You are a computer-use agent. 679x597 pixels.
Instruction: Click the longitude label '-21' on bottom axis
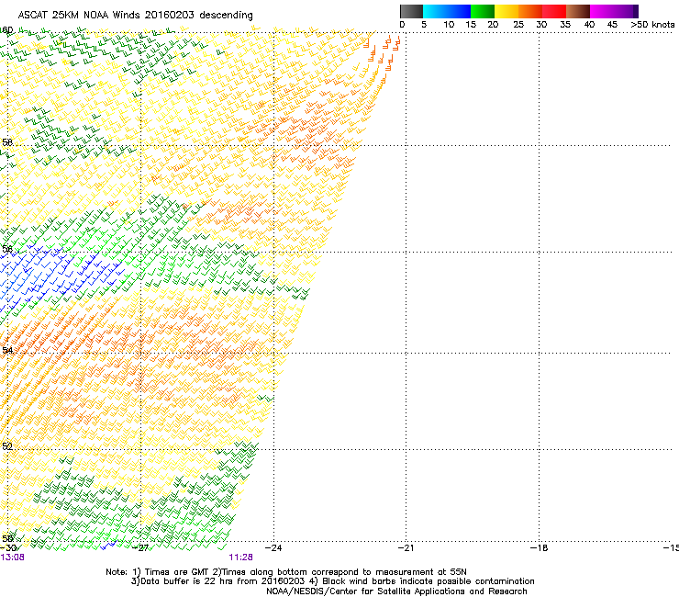pyautogui.click(x=406, y=548)
